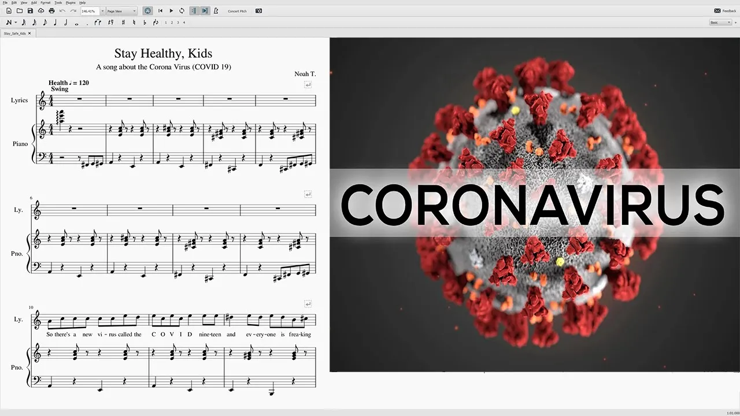740x416 pixels.
Task: Select the eighth note duration
Action: pos(45,23)
